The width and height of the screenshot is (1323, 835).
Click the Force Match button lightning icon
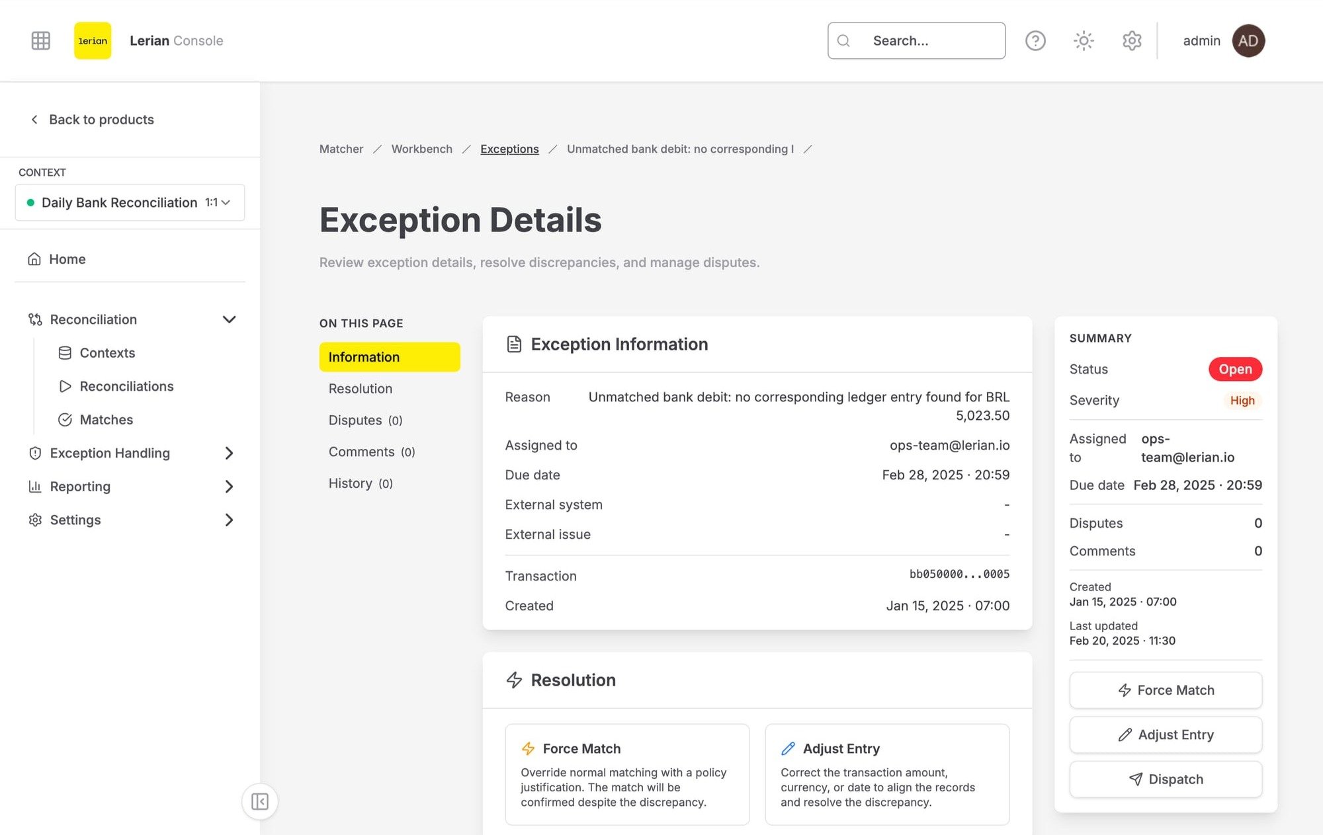[1125, 690]
